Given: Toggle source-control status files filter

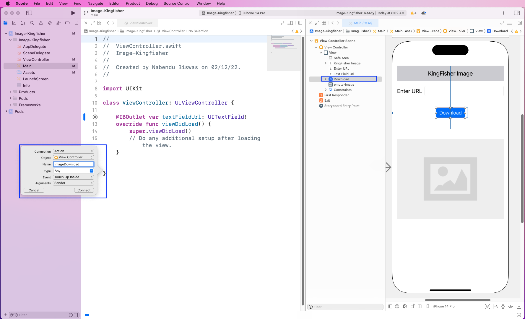Looking at the screenshot, I should (x=76, y=315).
